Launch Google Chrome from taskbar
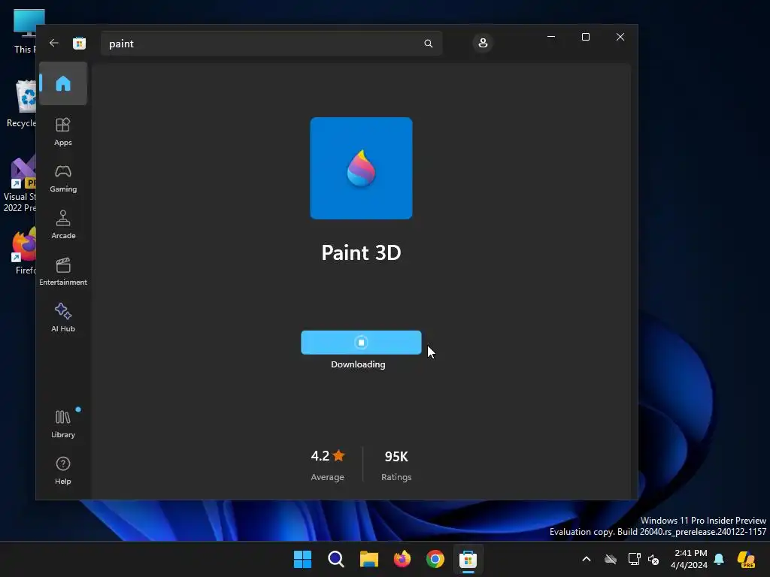Image resolution: width=770 pixels, height=577 pixels. [435, 559]
